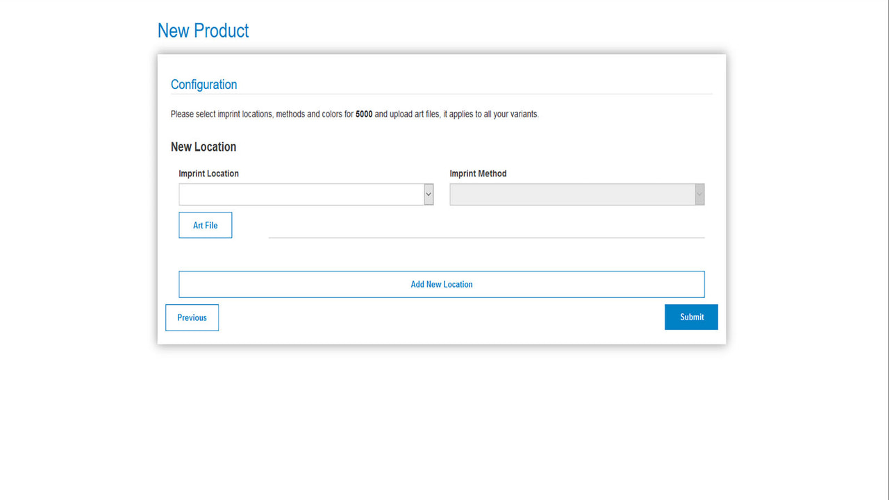889x500 pixels.
Task: Click the empty art file name line
Action: click(x=486, y=236)
